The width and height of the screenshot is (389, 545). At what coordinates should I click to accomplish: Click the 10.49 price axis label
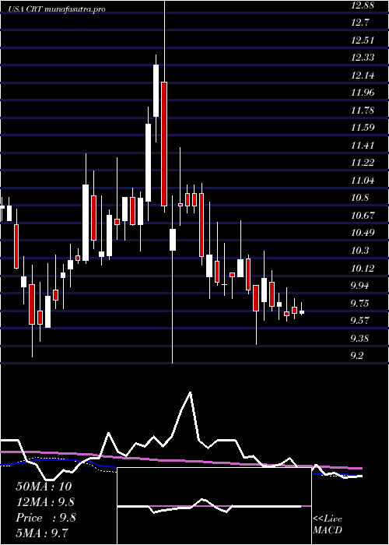coord(363,233)
